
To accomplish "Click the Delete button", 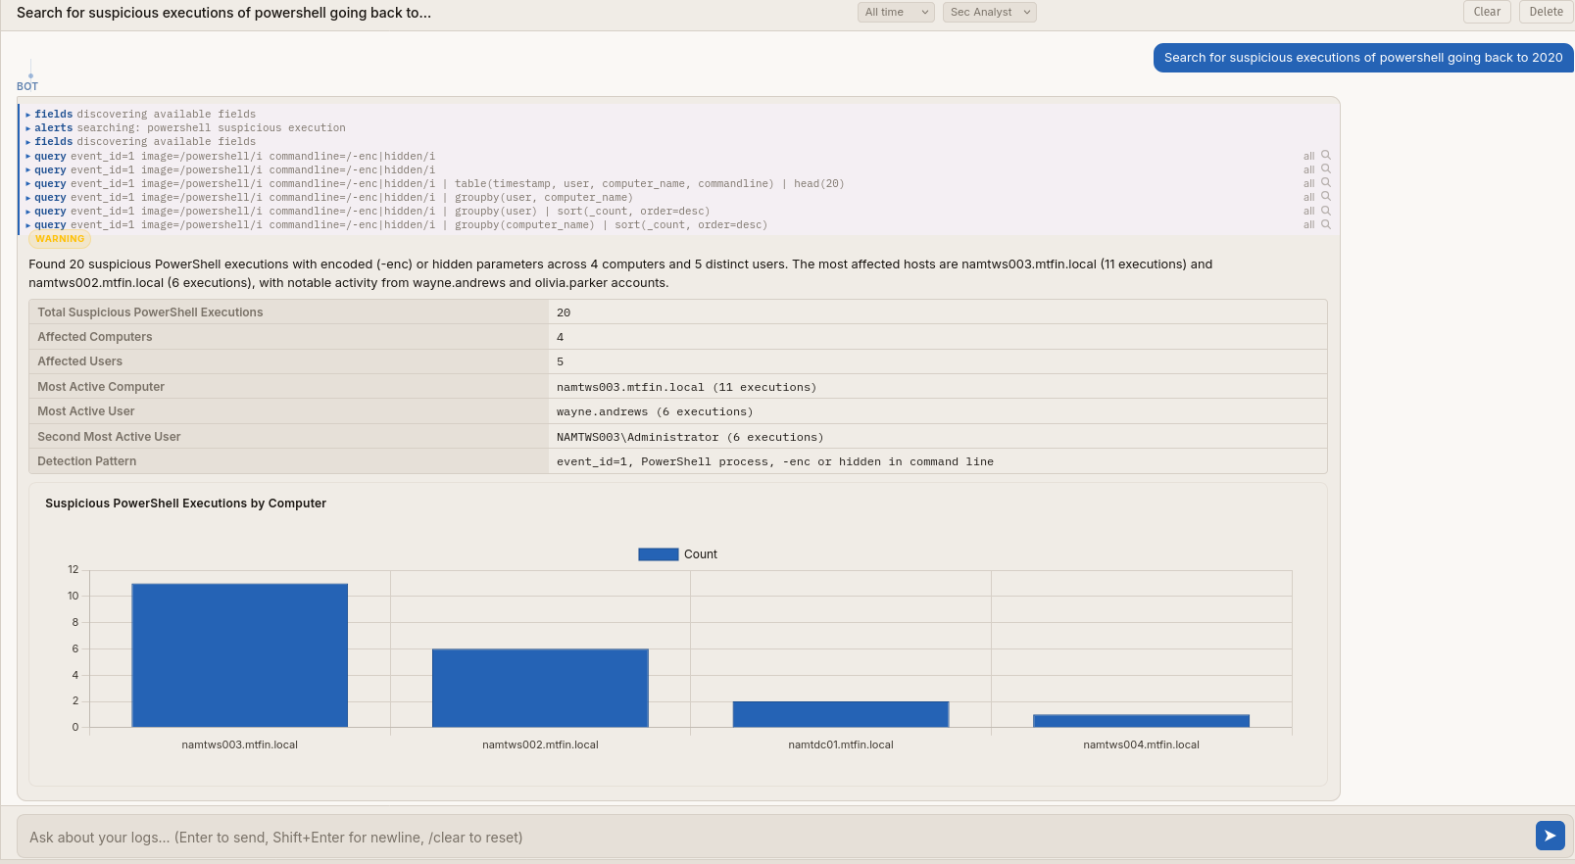I will (1546, 12).
